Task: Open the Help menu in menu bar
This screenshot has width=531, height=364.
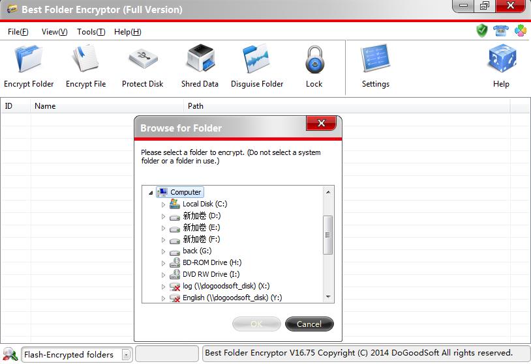Action: click(x=127, y=32)
